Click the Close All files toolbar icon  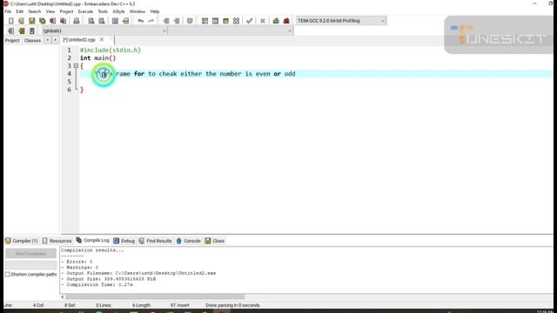(x=64, y=21)
